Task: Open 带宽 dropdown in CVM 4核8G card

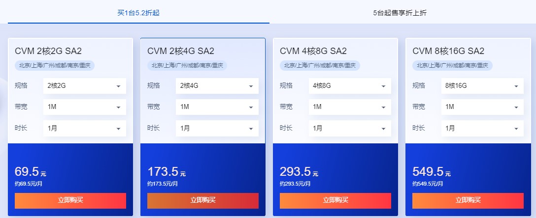Action: (x=350, y=107)
